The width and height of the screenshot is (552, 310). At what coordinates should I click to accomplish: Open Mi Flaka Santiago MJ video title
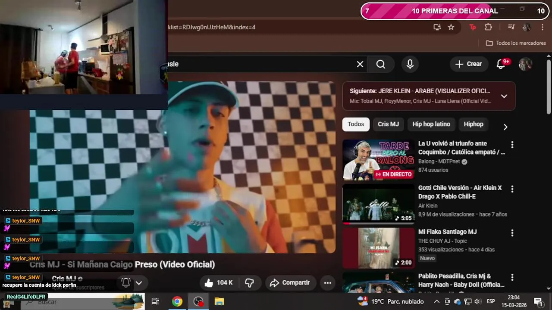click(447, 232)
